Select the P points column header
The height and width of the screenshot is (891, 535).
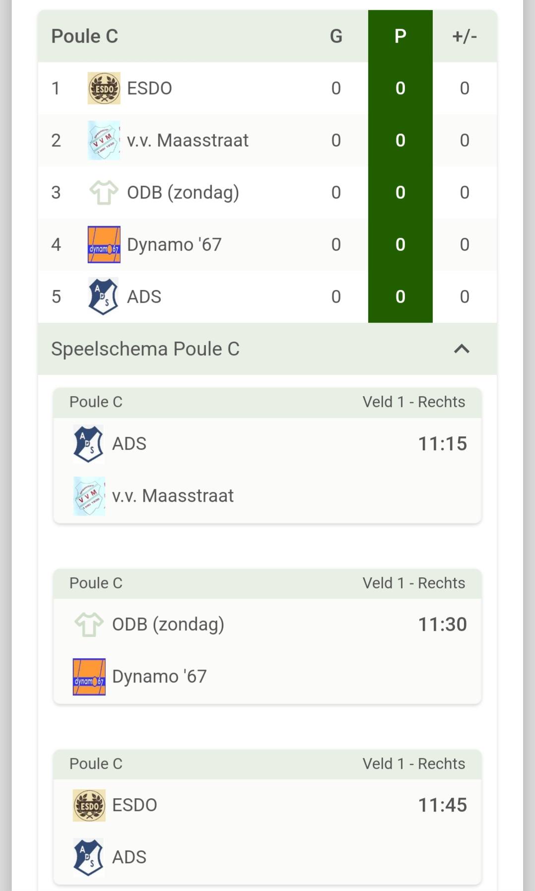[x=400, y=36]
